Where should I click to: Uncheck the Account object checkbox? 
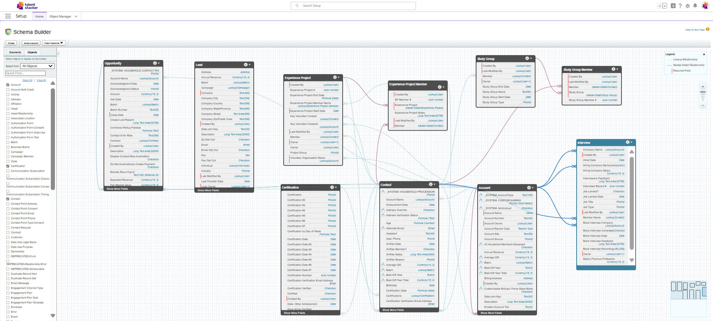[x=8, y=85]
